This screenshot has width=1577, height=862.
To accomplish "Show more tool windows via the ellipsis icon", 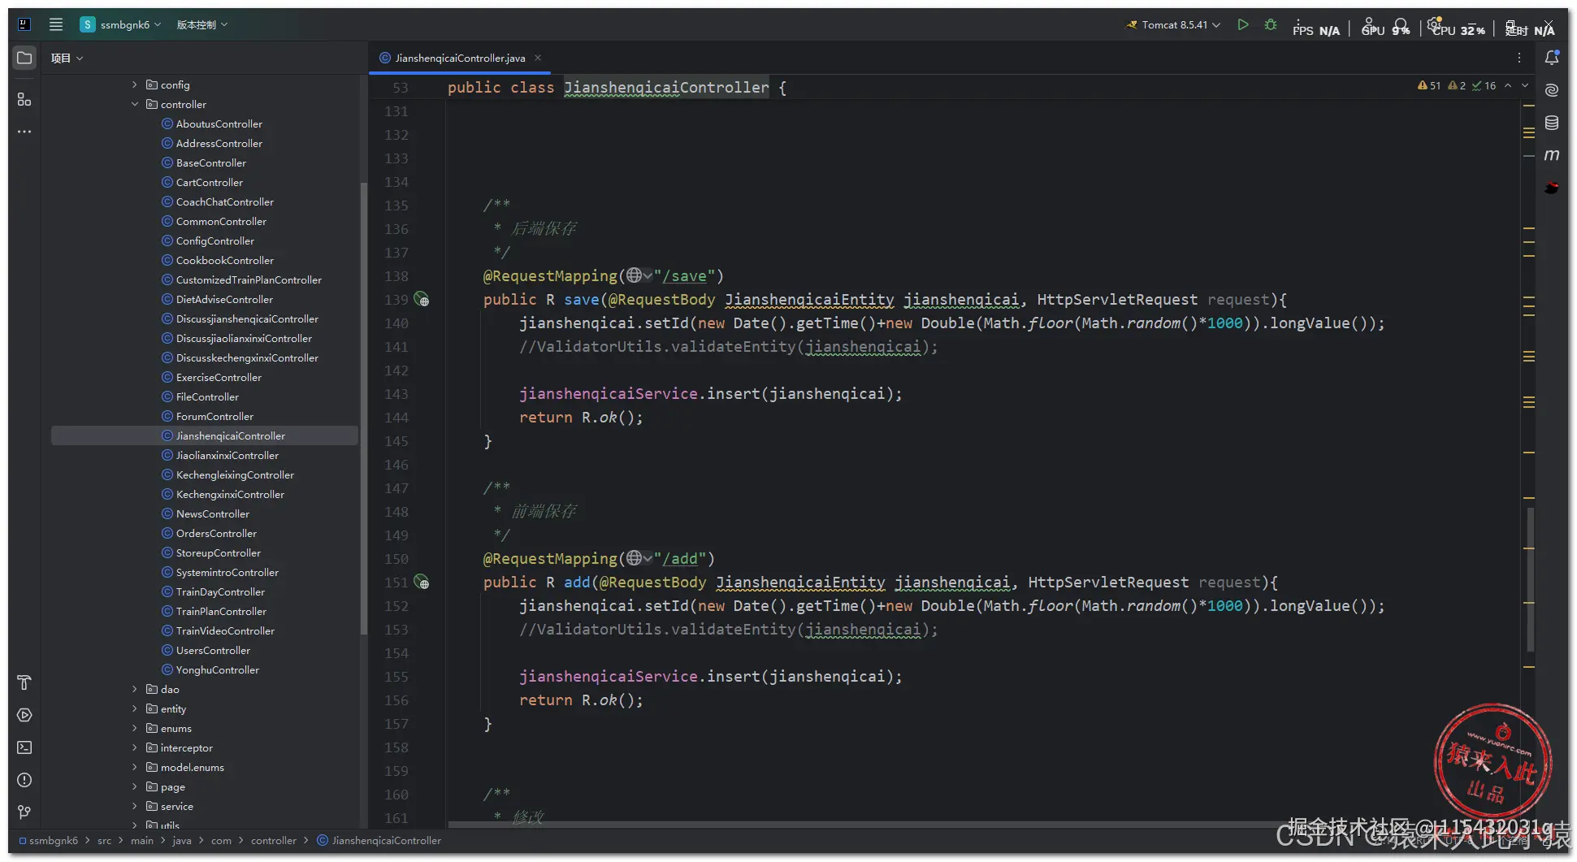I will point(24,132).
